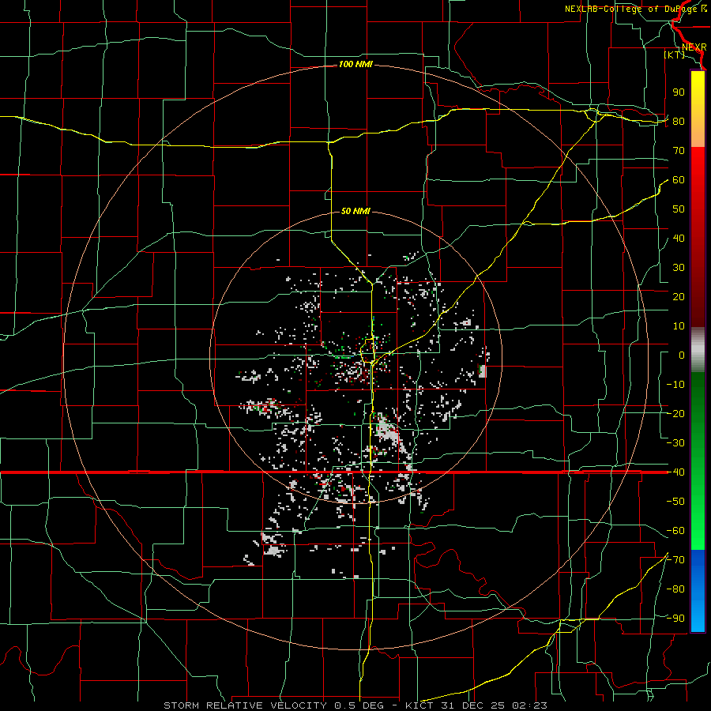Screen dimensions: 711x711
Task: Click the positive 10 legend value
Action: [679, 326]
